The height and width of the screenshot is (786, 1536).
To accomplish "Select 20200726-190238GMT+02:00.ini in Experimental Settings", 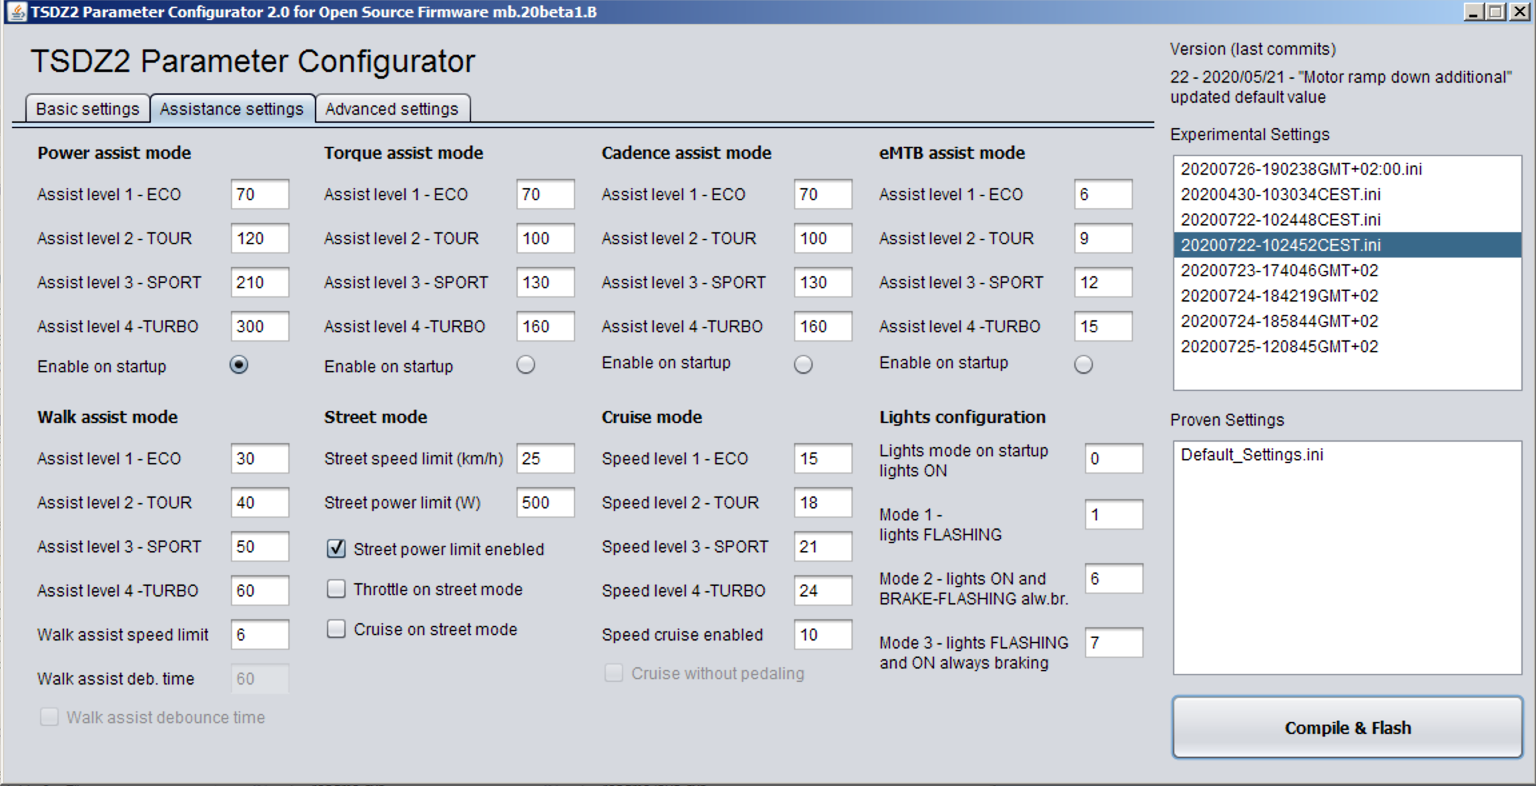I will pos(1348,169).
